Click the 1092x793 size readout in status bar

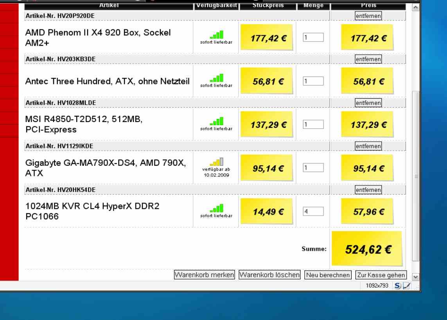(x=377, y=286)
